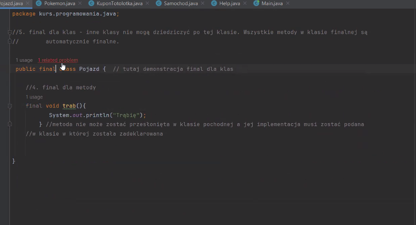Open the '1 related problem' hint link
This screenshot has height=225, width=416.
58,60
